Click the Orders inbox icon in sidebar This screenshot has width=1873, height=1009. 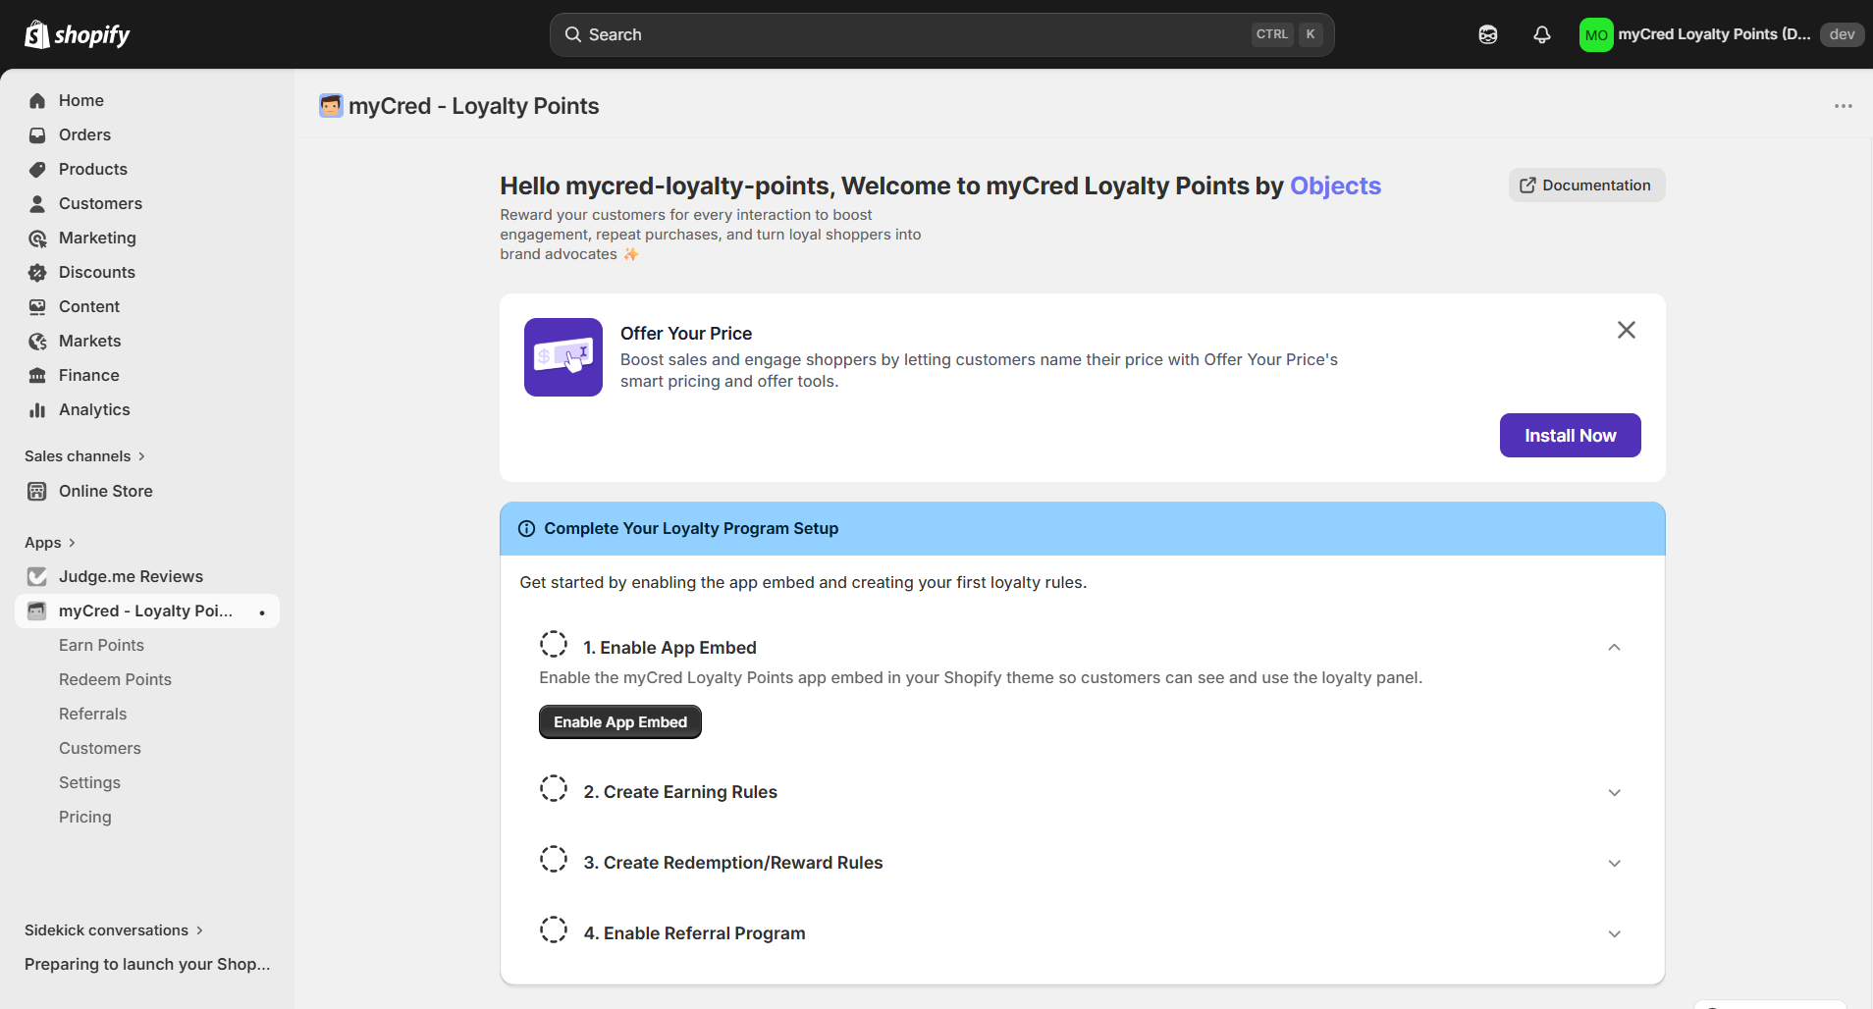(37, 134)
